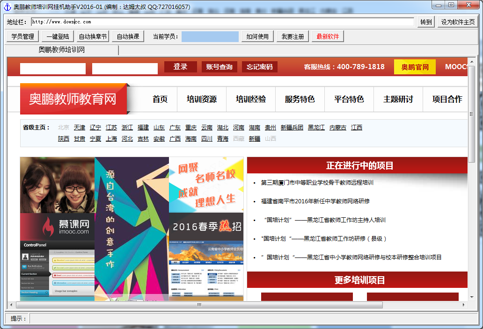Click the 登录 button on the webpage
This screenshot has width=483, height=329.
(180, 67)
